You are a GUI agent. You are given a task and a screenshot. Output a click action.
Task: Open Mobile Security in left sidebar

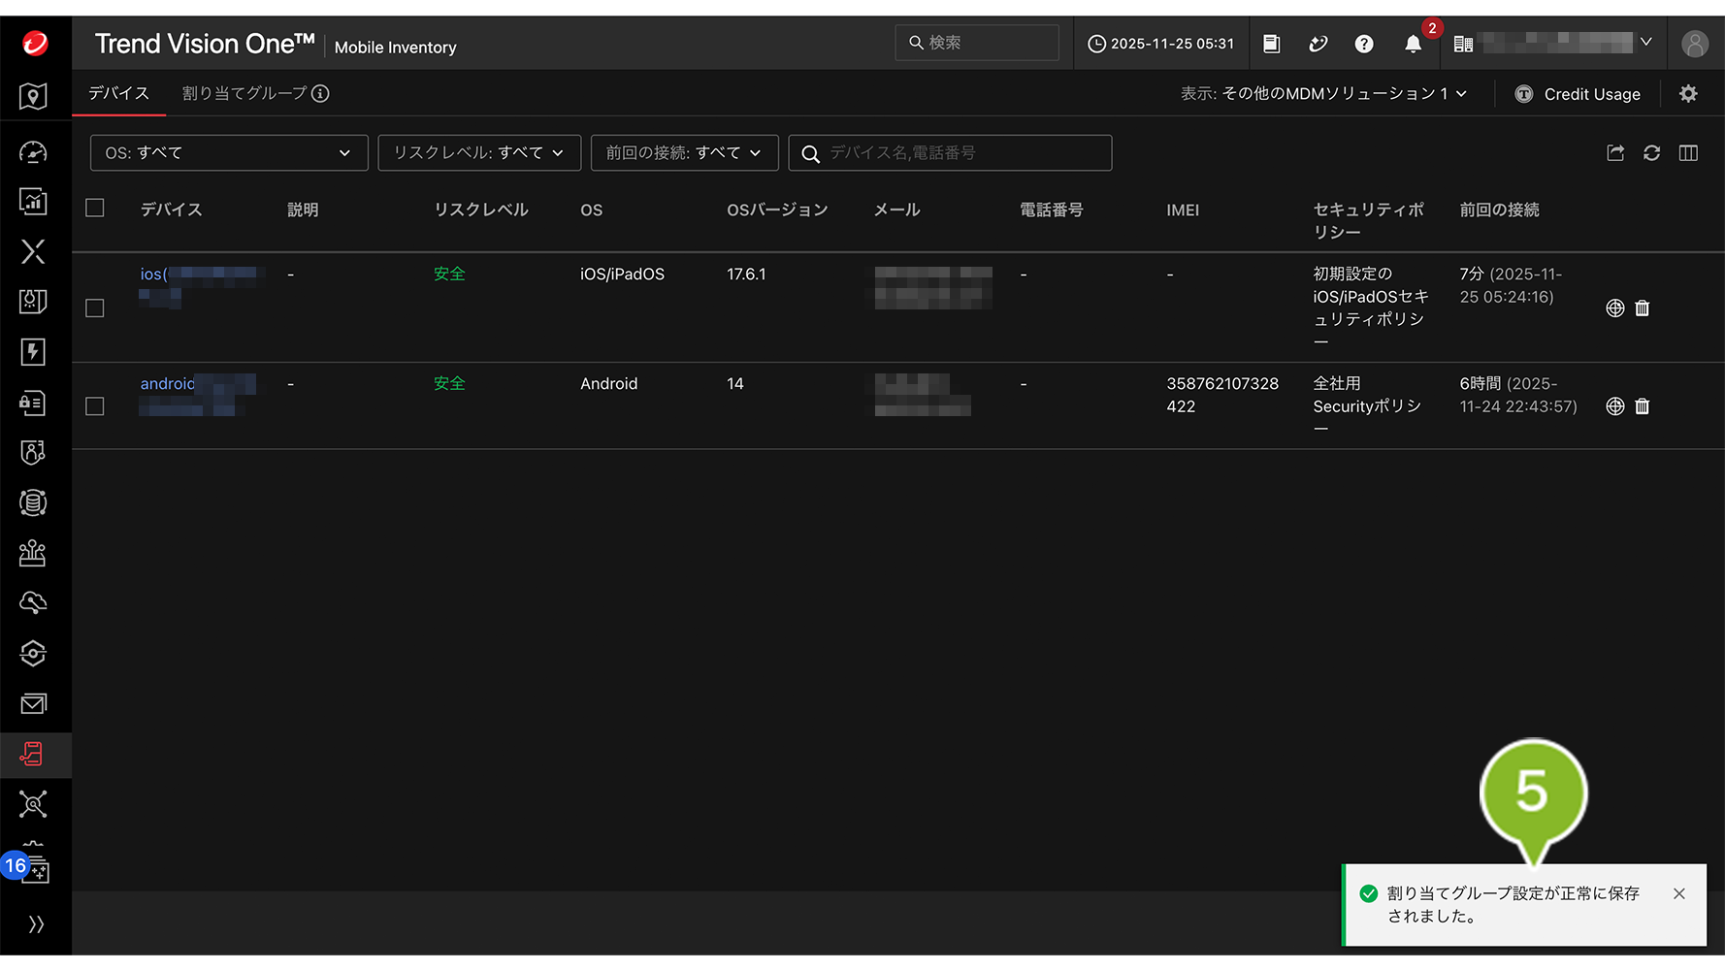(33, 754)
